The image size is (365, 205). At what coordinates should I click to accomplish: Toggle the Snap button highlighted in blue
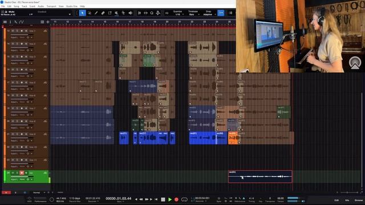(221, 13)
